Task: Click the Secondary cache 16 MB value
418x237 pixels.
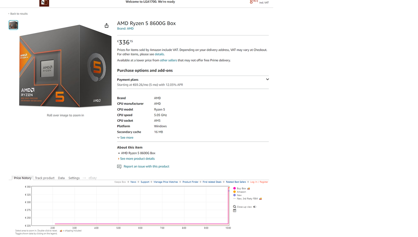Action: click(158, 132)
